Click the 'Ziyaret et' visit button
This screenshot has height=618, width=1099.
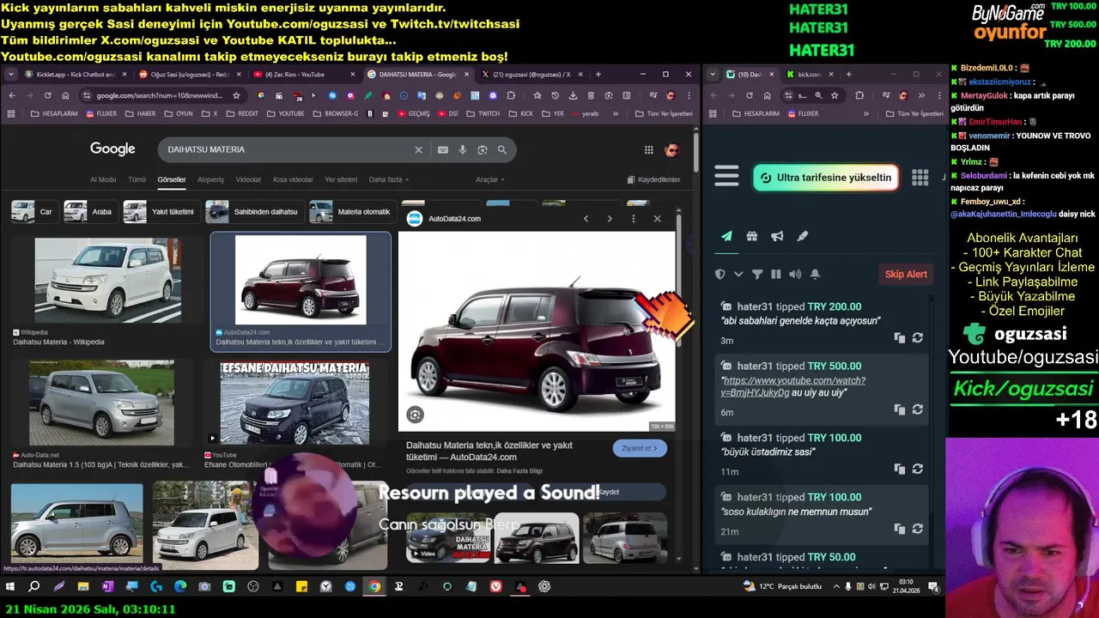640,448
